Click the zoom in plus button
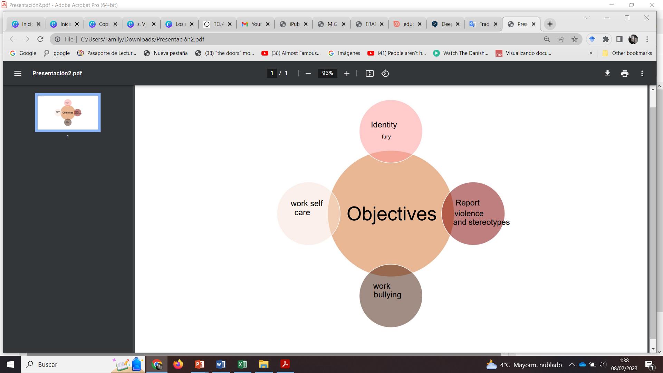The height and width of the screenshot is (373, 663). click(347, 73)
